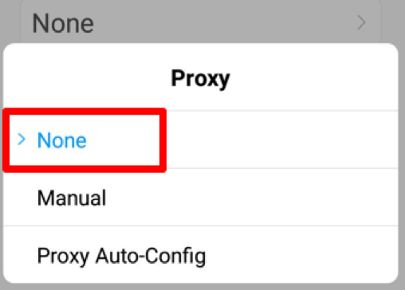Image resolution: width=405 pixels, height=290 pixels.
Task: Click the Proxy dialog title
Action: [200, 79]
